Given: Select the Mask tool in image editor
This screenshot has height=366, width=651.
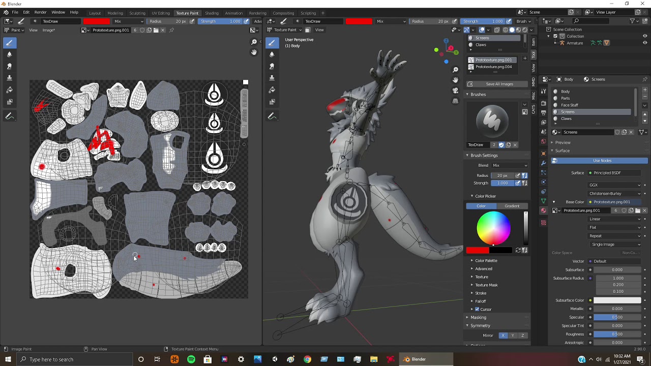Looking at the screenshot, I should click(9, 101).
